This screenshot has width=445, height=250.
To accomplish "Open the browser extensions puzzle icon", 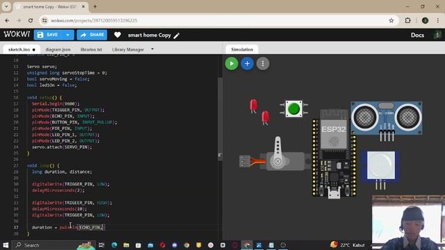I will coord(407,20).
